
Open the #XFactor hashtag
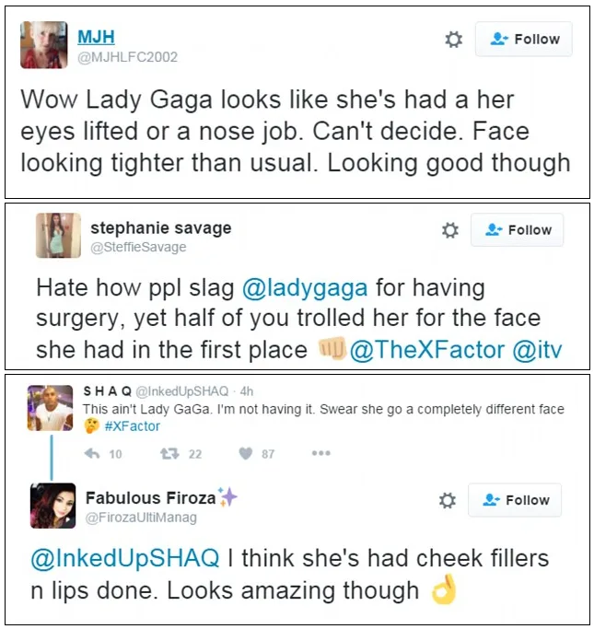point(132,426)
